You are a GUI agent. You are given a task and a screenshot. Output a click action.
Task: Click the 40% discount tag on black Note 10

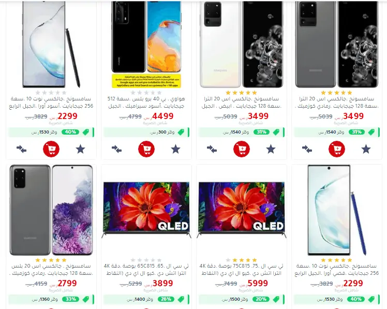70,132
